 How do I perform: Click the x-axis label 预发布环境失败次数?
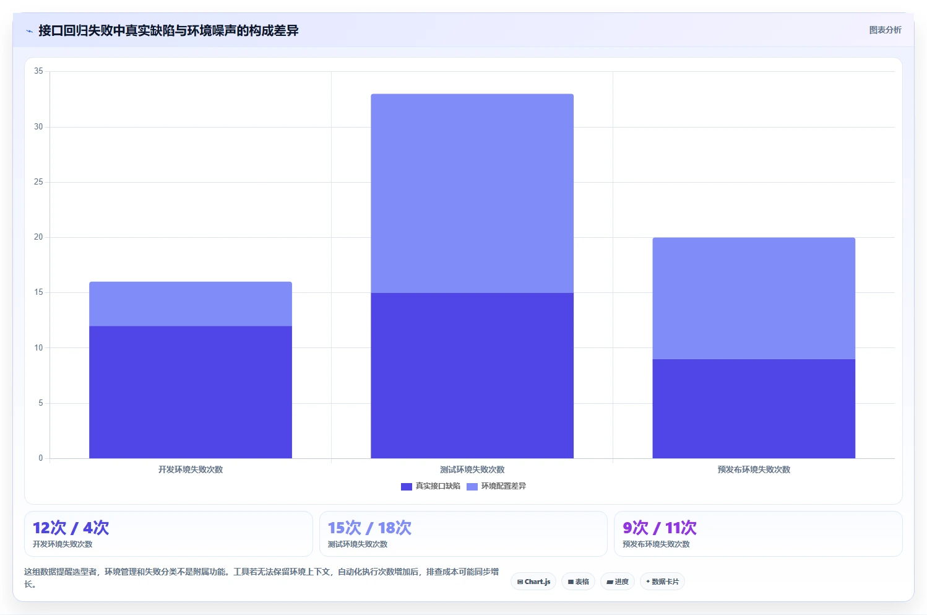point(754,469)
